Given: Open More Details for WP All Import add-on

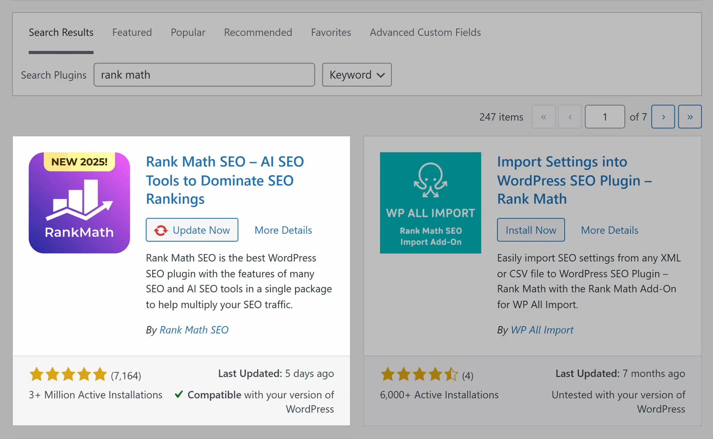Looking at the screenshot, I should (x=610, y=230).
